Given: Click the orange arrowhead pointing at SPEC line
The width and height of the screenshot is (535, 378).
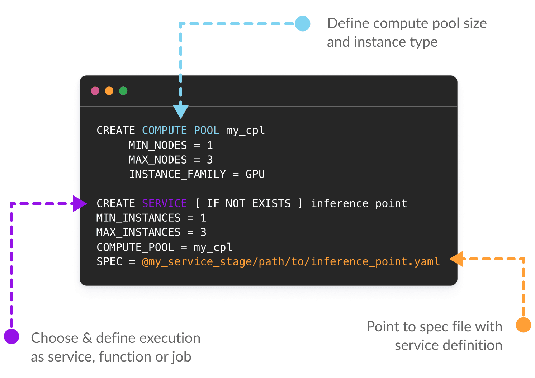Looking at the screenshot, I should coord(457,260).
